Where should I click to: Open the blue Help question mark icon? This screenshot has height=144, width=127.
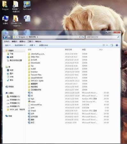[117, 45]
